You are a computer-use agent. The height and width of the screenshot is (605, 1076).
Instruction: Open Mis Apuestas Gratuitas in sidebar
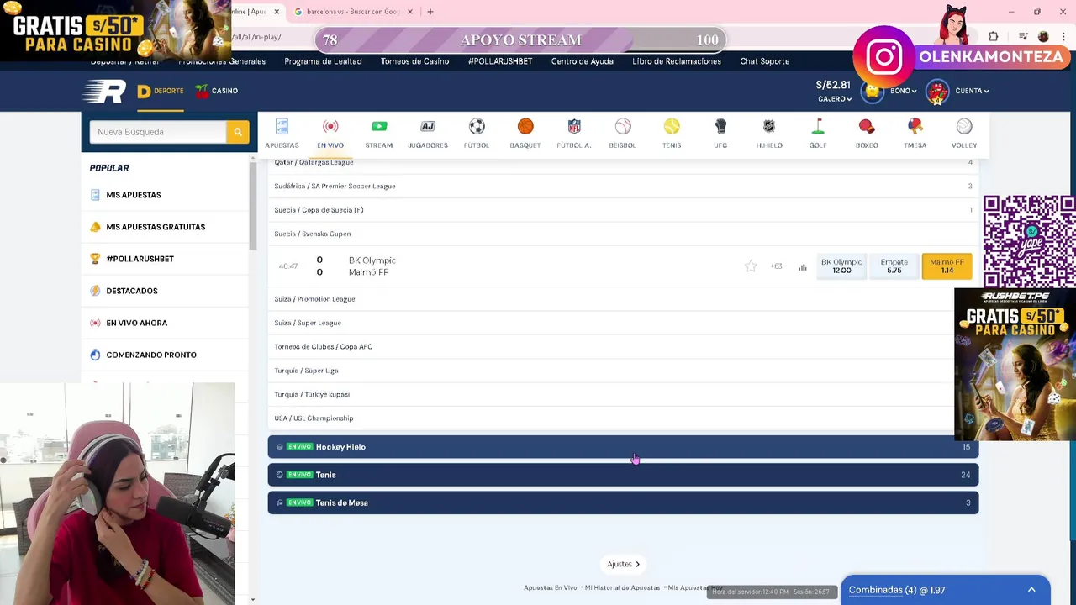155,227
